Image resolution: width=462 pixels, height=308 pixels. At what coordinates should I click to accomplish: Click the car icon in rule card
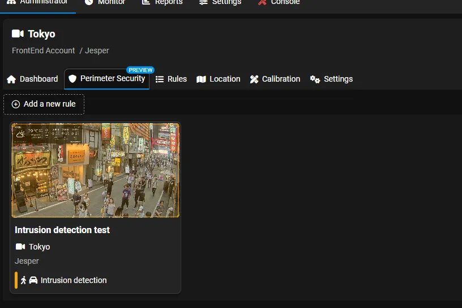click(33, 280)
